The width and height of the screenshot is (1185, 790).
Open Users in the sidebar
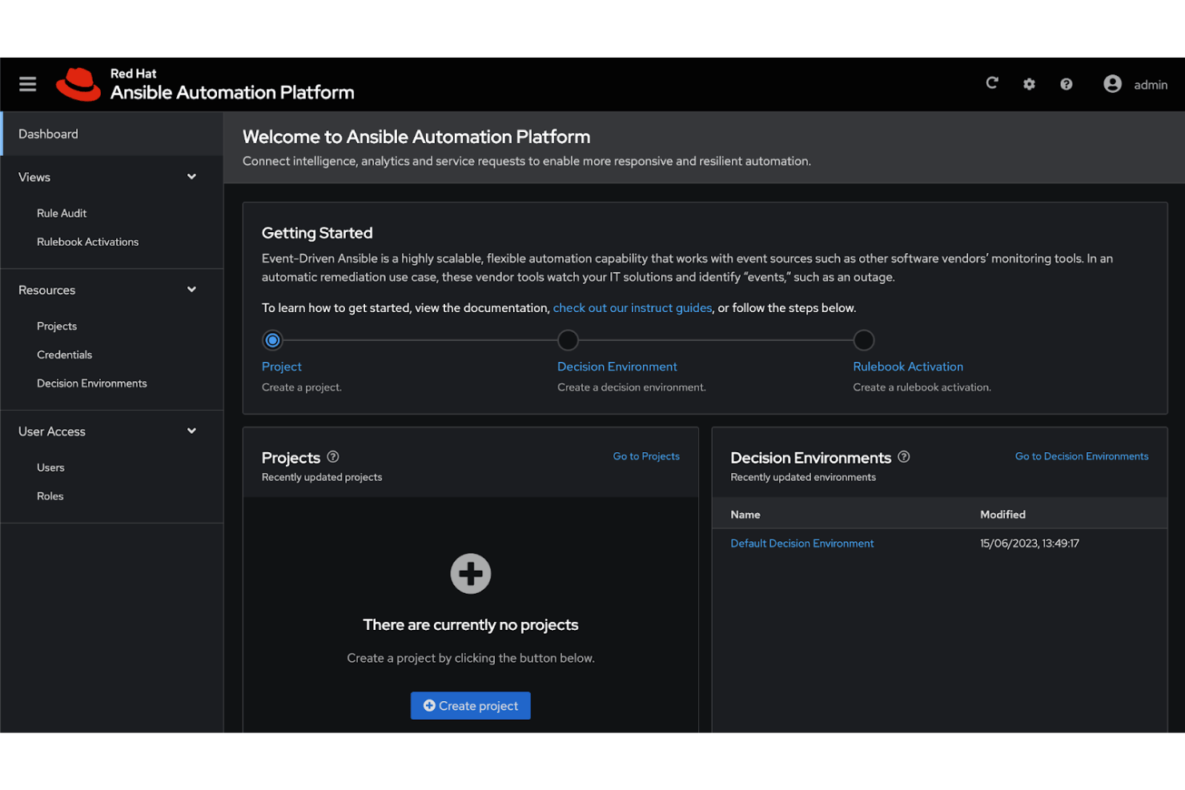point(50,467)
